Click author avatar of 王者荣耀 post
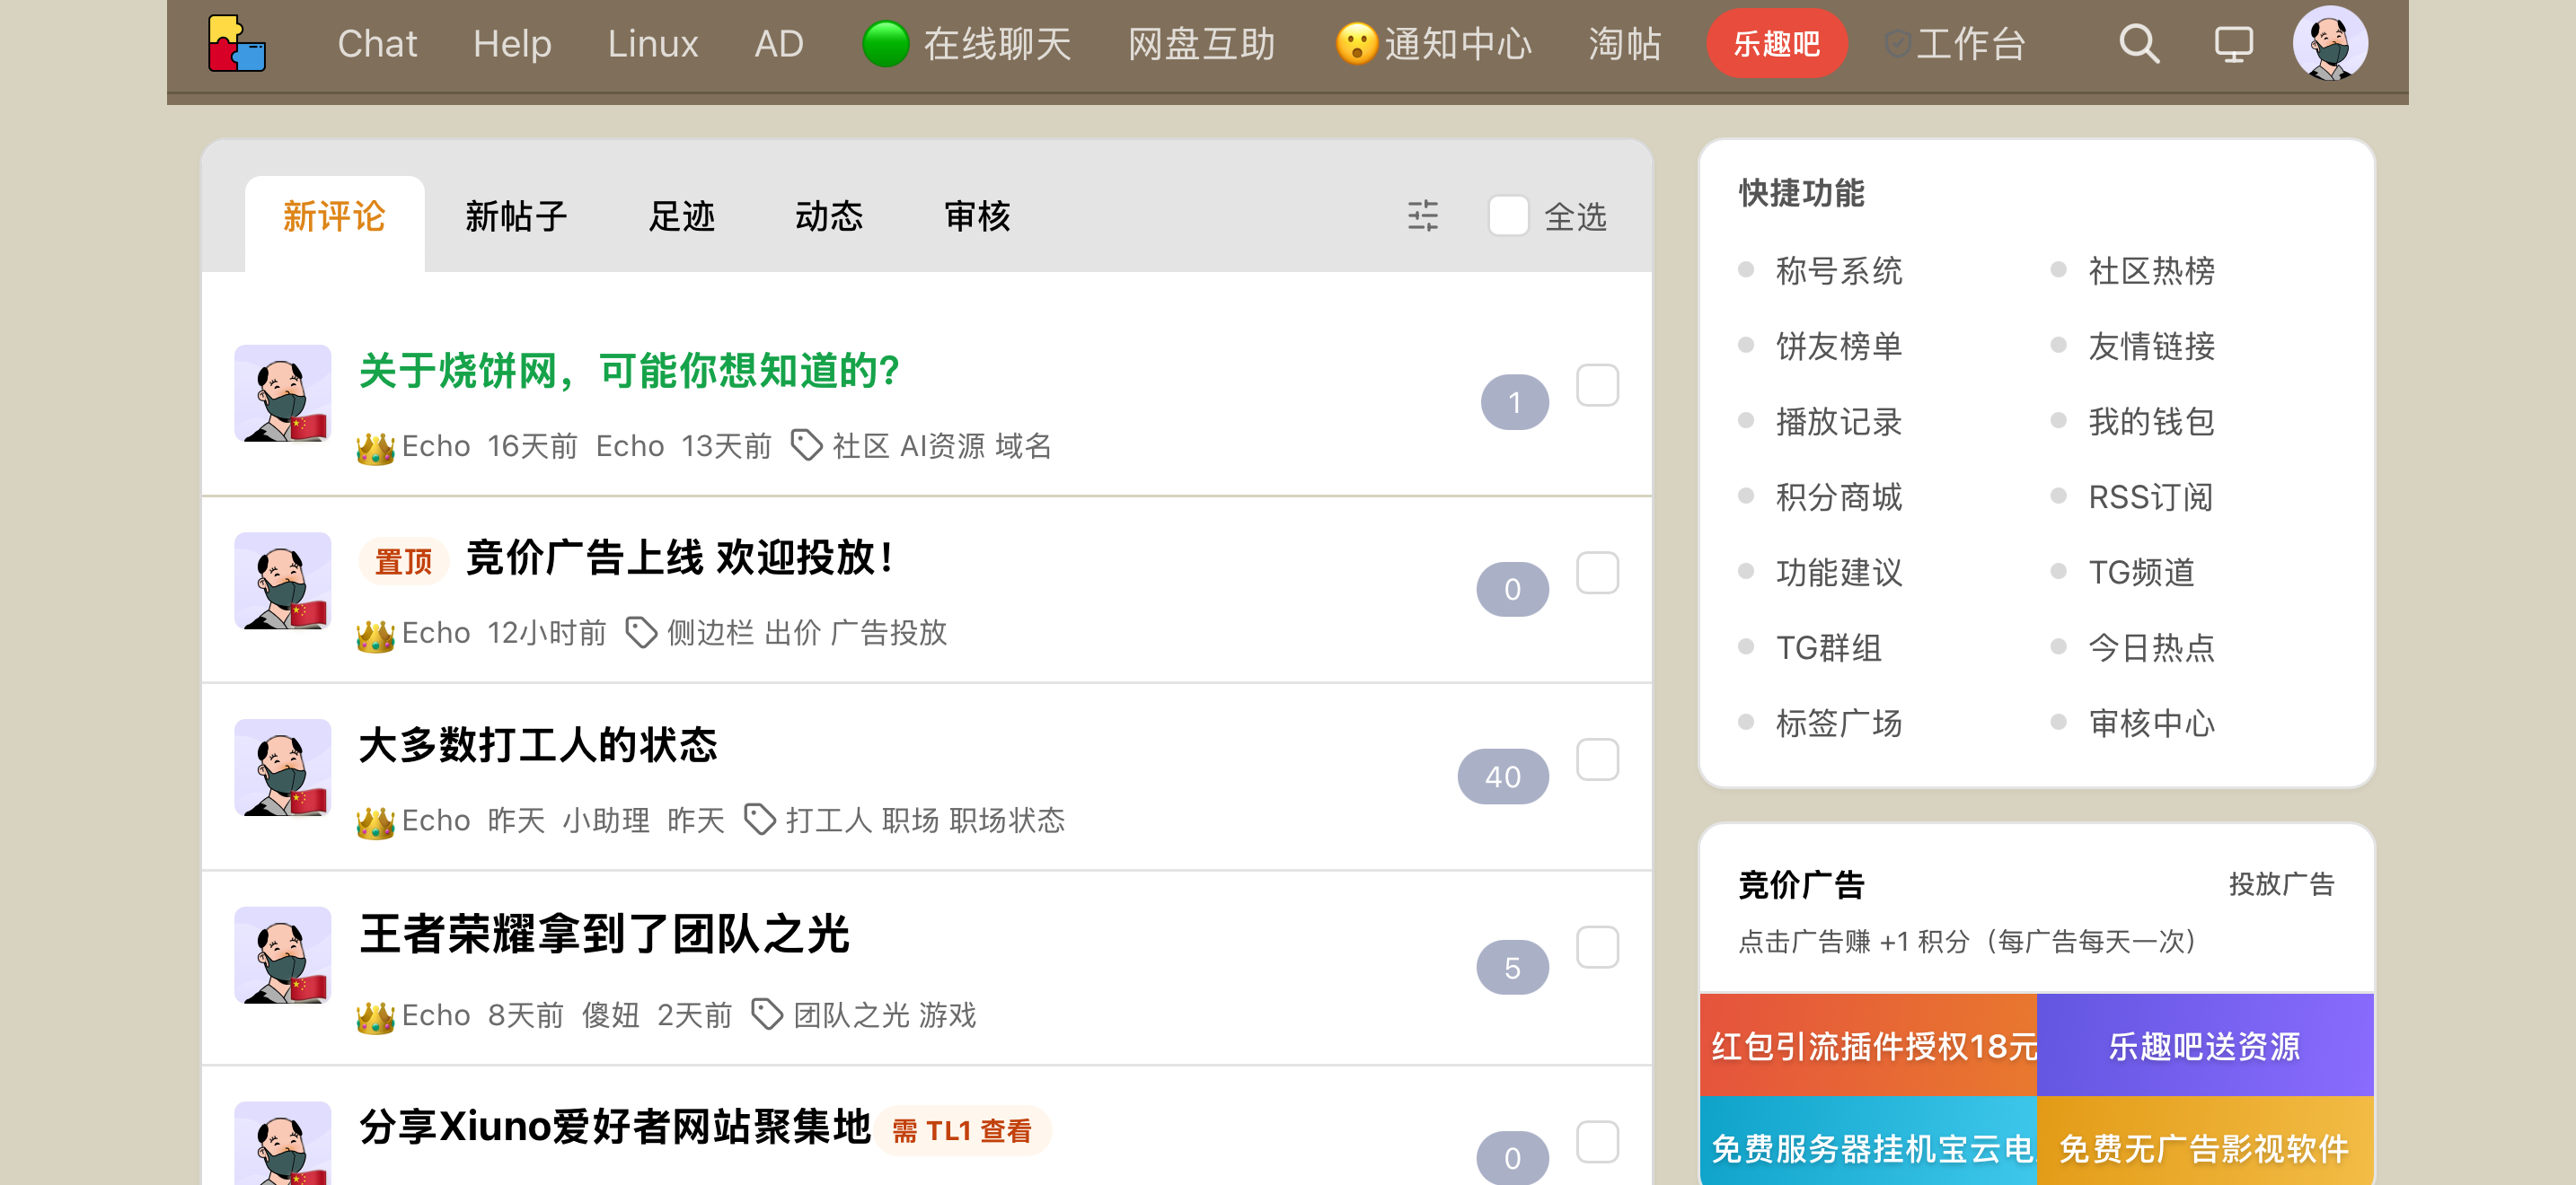 [283, 955]
